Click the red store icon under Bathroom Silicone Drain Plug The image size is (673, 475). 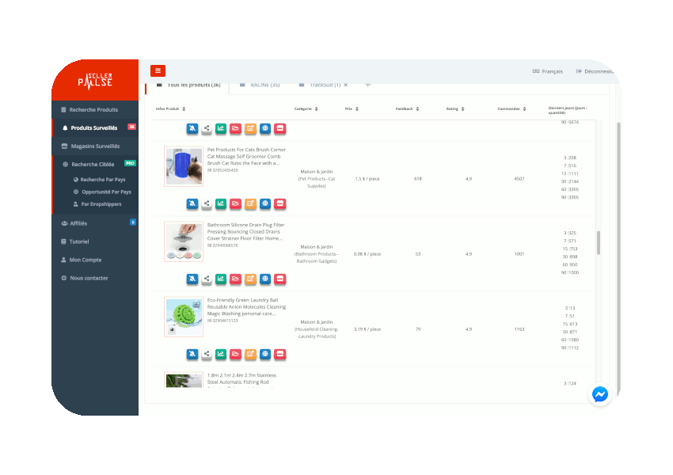coord(279,279)
